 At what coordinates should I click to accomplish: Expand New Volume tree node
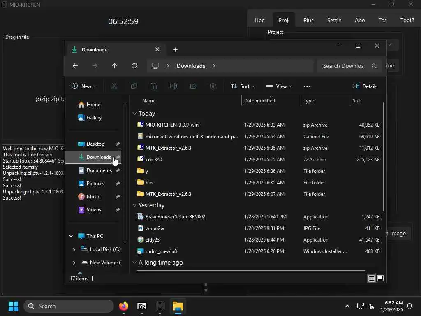[74, 263]
